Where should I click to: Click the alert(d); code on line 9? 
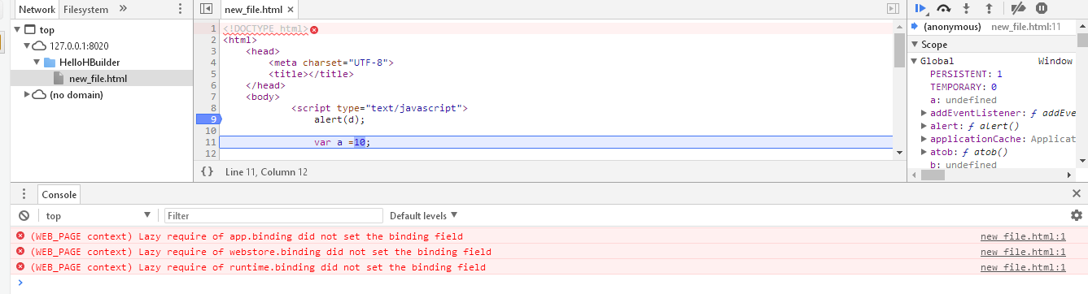pyautogui.click(x=339, y=119)
